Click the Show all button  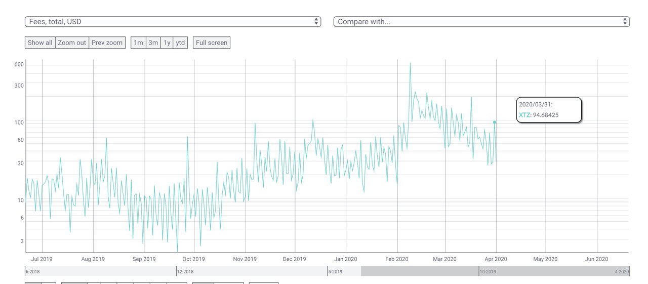pos(40,43)
